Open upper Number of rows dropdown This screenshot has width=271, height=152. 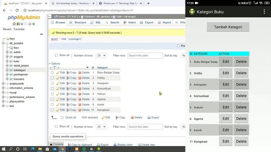[101, 55]
